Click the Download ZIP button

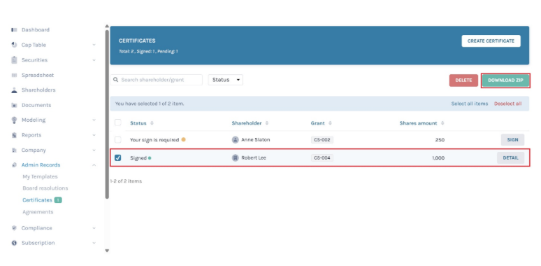(x=505, y=80)
